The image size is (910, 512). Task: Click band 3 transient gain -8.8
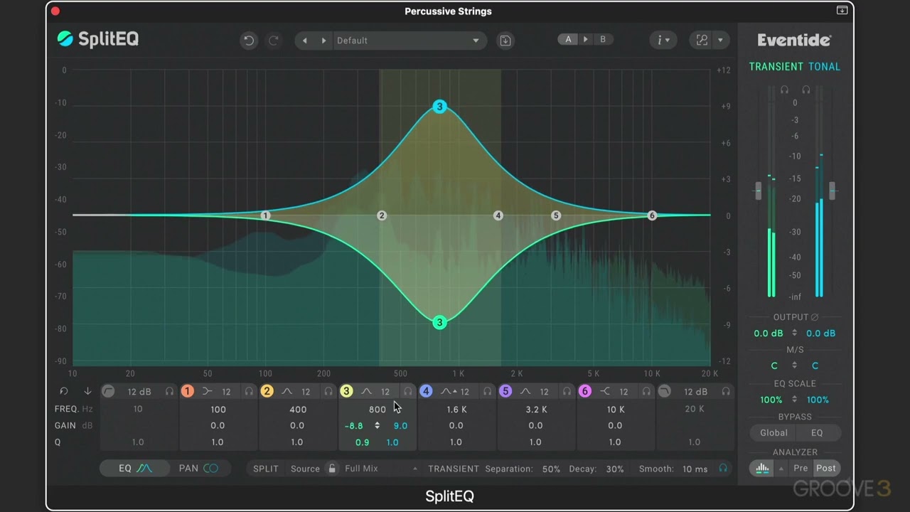tap(354, 425)
